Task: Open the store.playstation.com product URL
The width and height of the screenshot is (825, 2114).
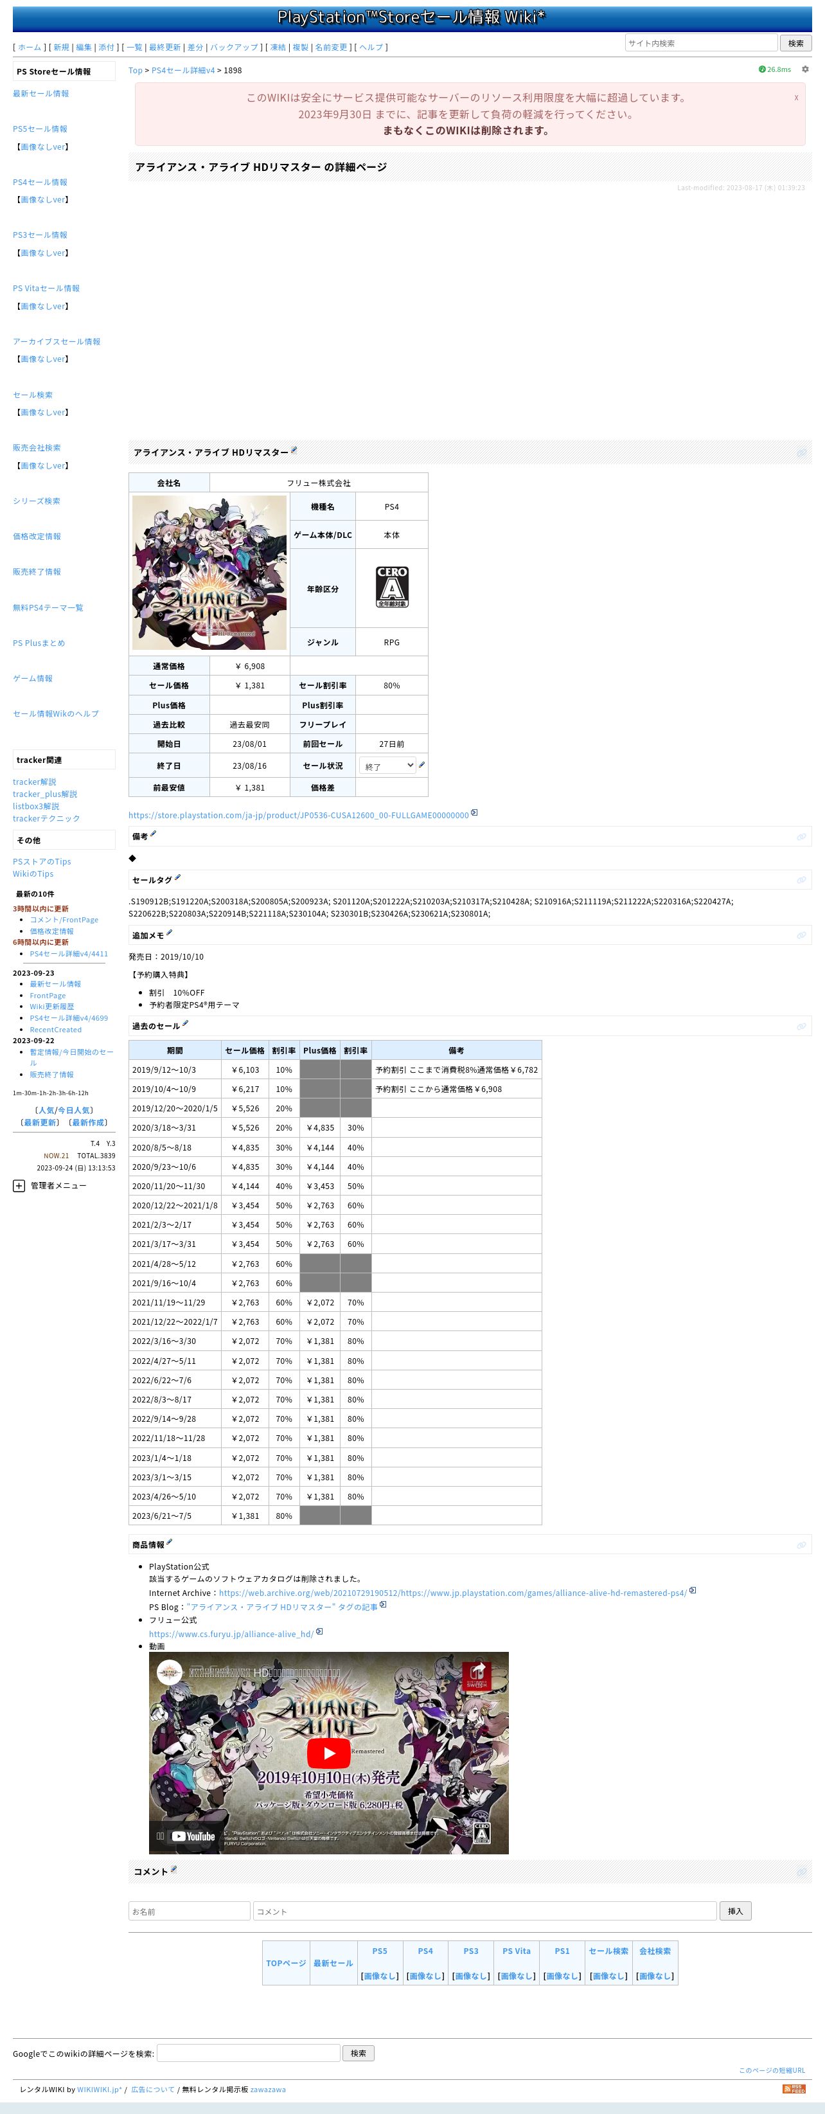Action: [299, 816]
